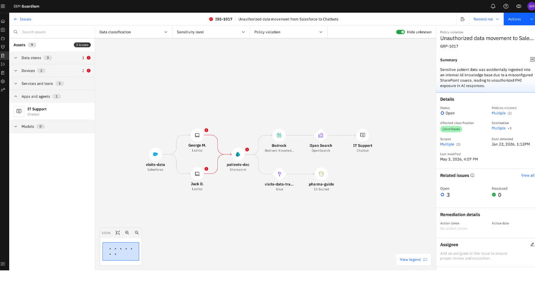Click the AM user avatar
The height and width of the screenshot is (301, 535).
pos(531,6)
